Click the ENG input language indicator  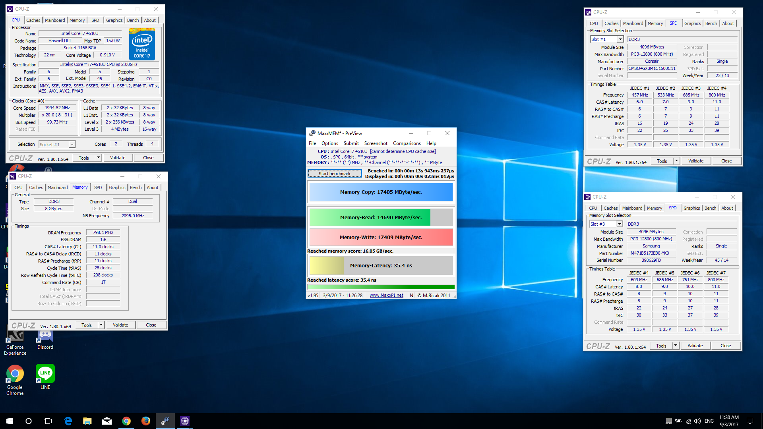[709, 421]
